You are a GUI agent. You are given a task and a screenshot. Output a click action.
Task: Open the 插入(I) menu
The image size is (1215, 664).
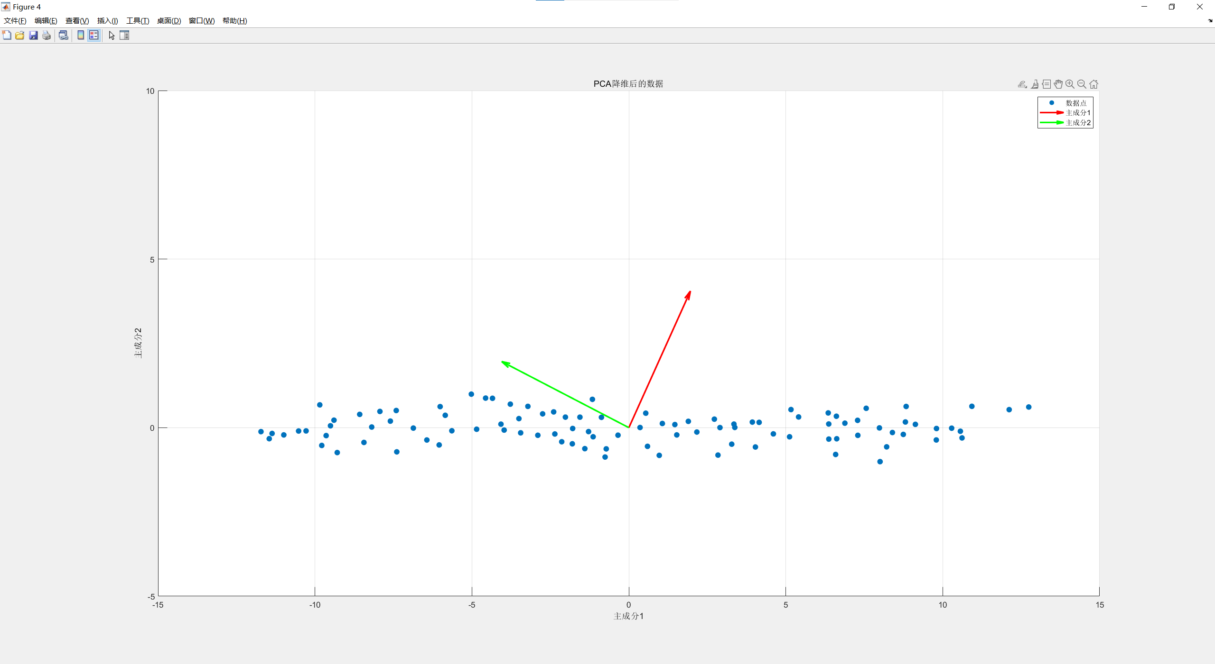pyautogui.click(x=107, y=21)
